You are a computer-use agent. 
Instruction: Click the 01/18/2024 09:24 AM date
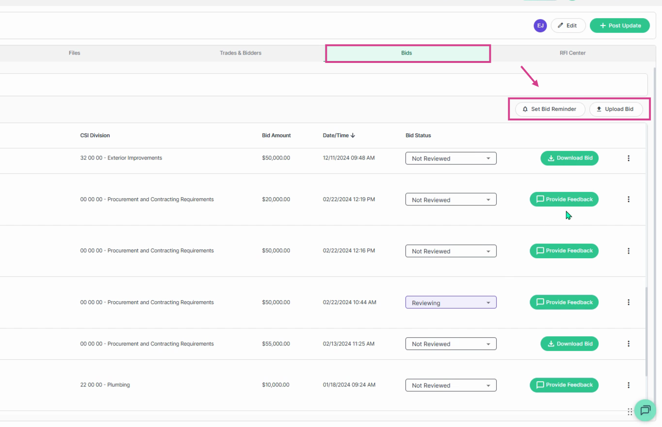(x=349, y=385)
